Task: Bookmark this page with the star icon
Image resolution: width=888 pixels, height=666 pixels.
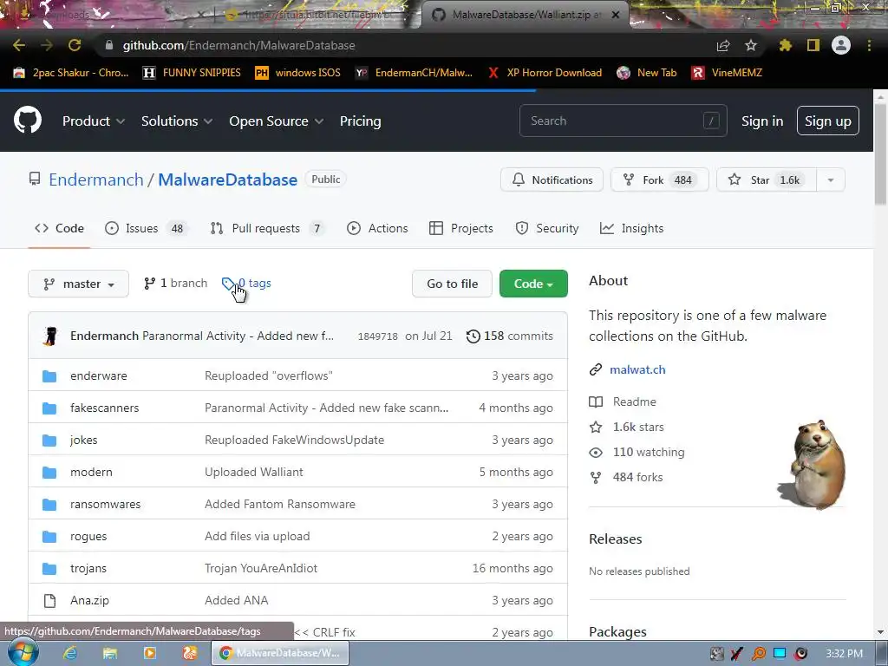Action: pos(751,45)
